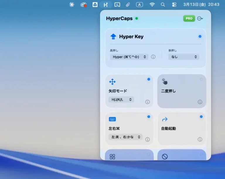Screen dimensions: 225x179
Task: Click the Hyper Key up-arrow icon
Action: 113,37
